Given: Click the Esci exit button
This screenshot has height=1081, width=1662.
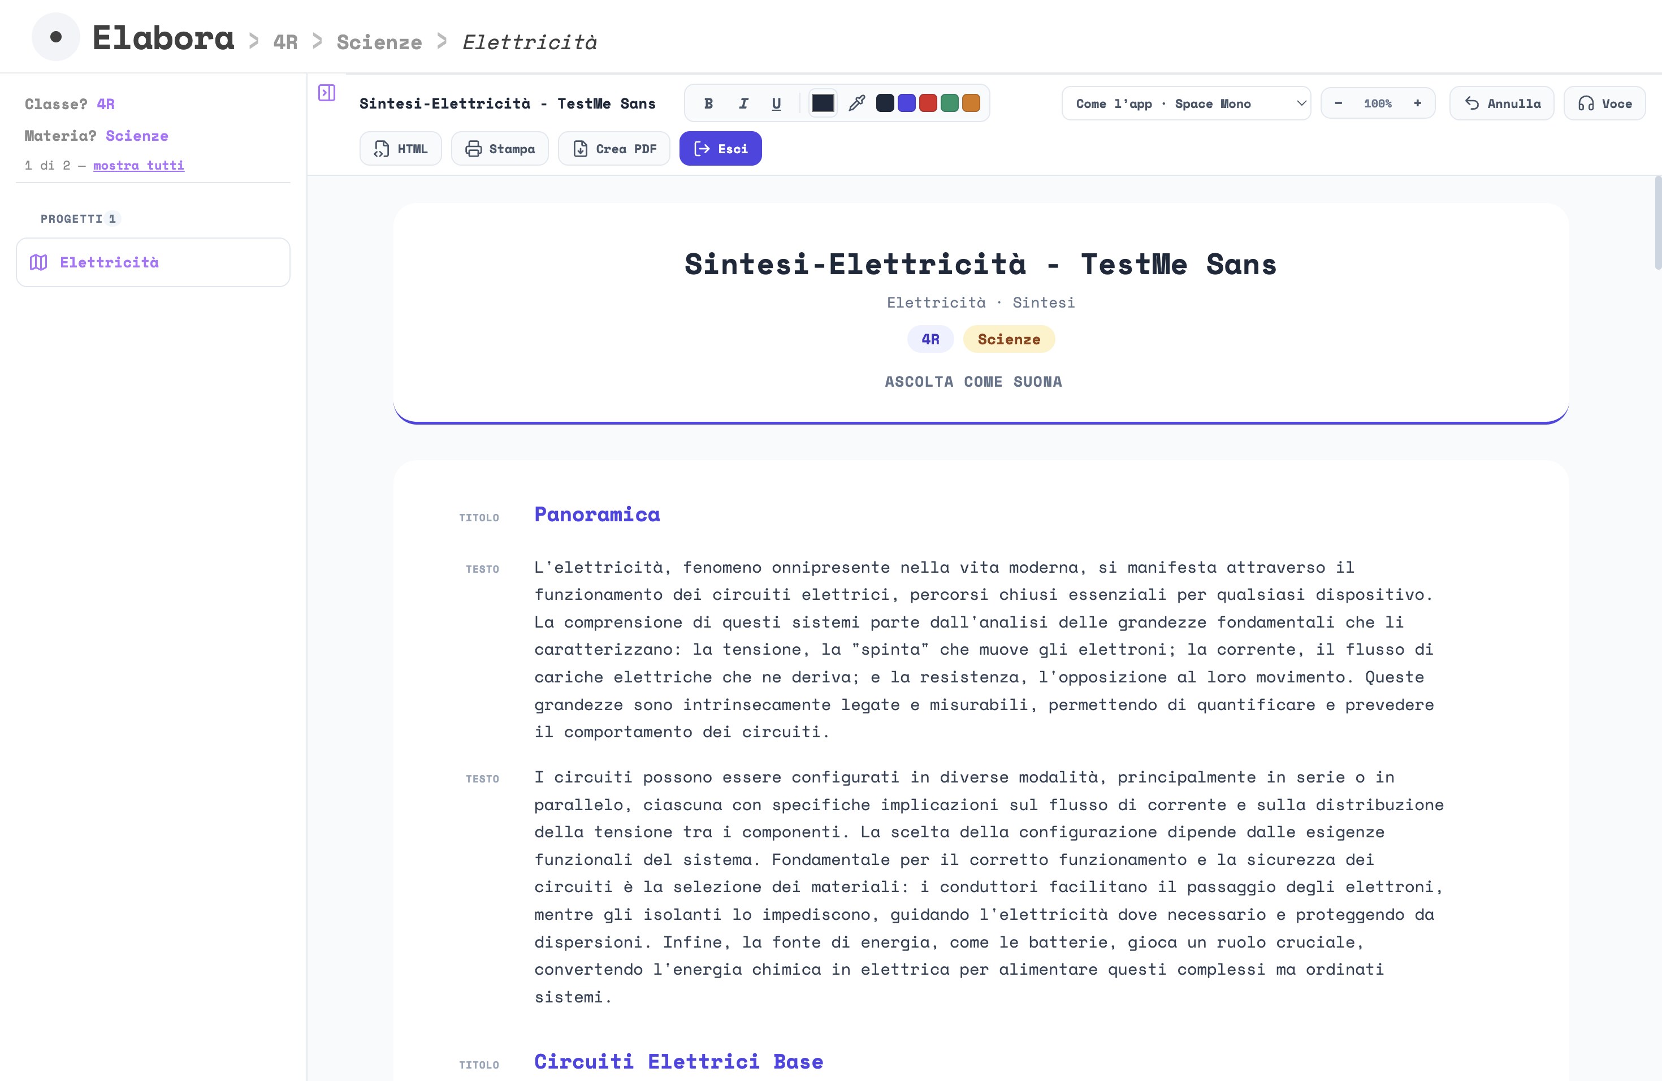Looking at the screenshot, I should pyautogui.click(x=721, y=149).
